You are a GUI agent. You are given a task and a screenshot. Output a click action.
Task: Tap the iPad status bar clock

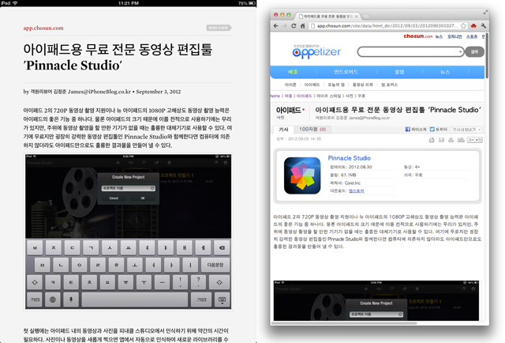pyautogui.click(x=128, y=3)
